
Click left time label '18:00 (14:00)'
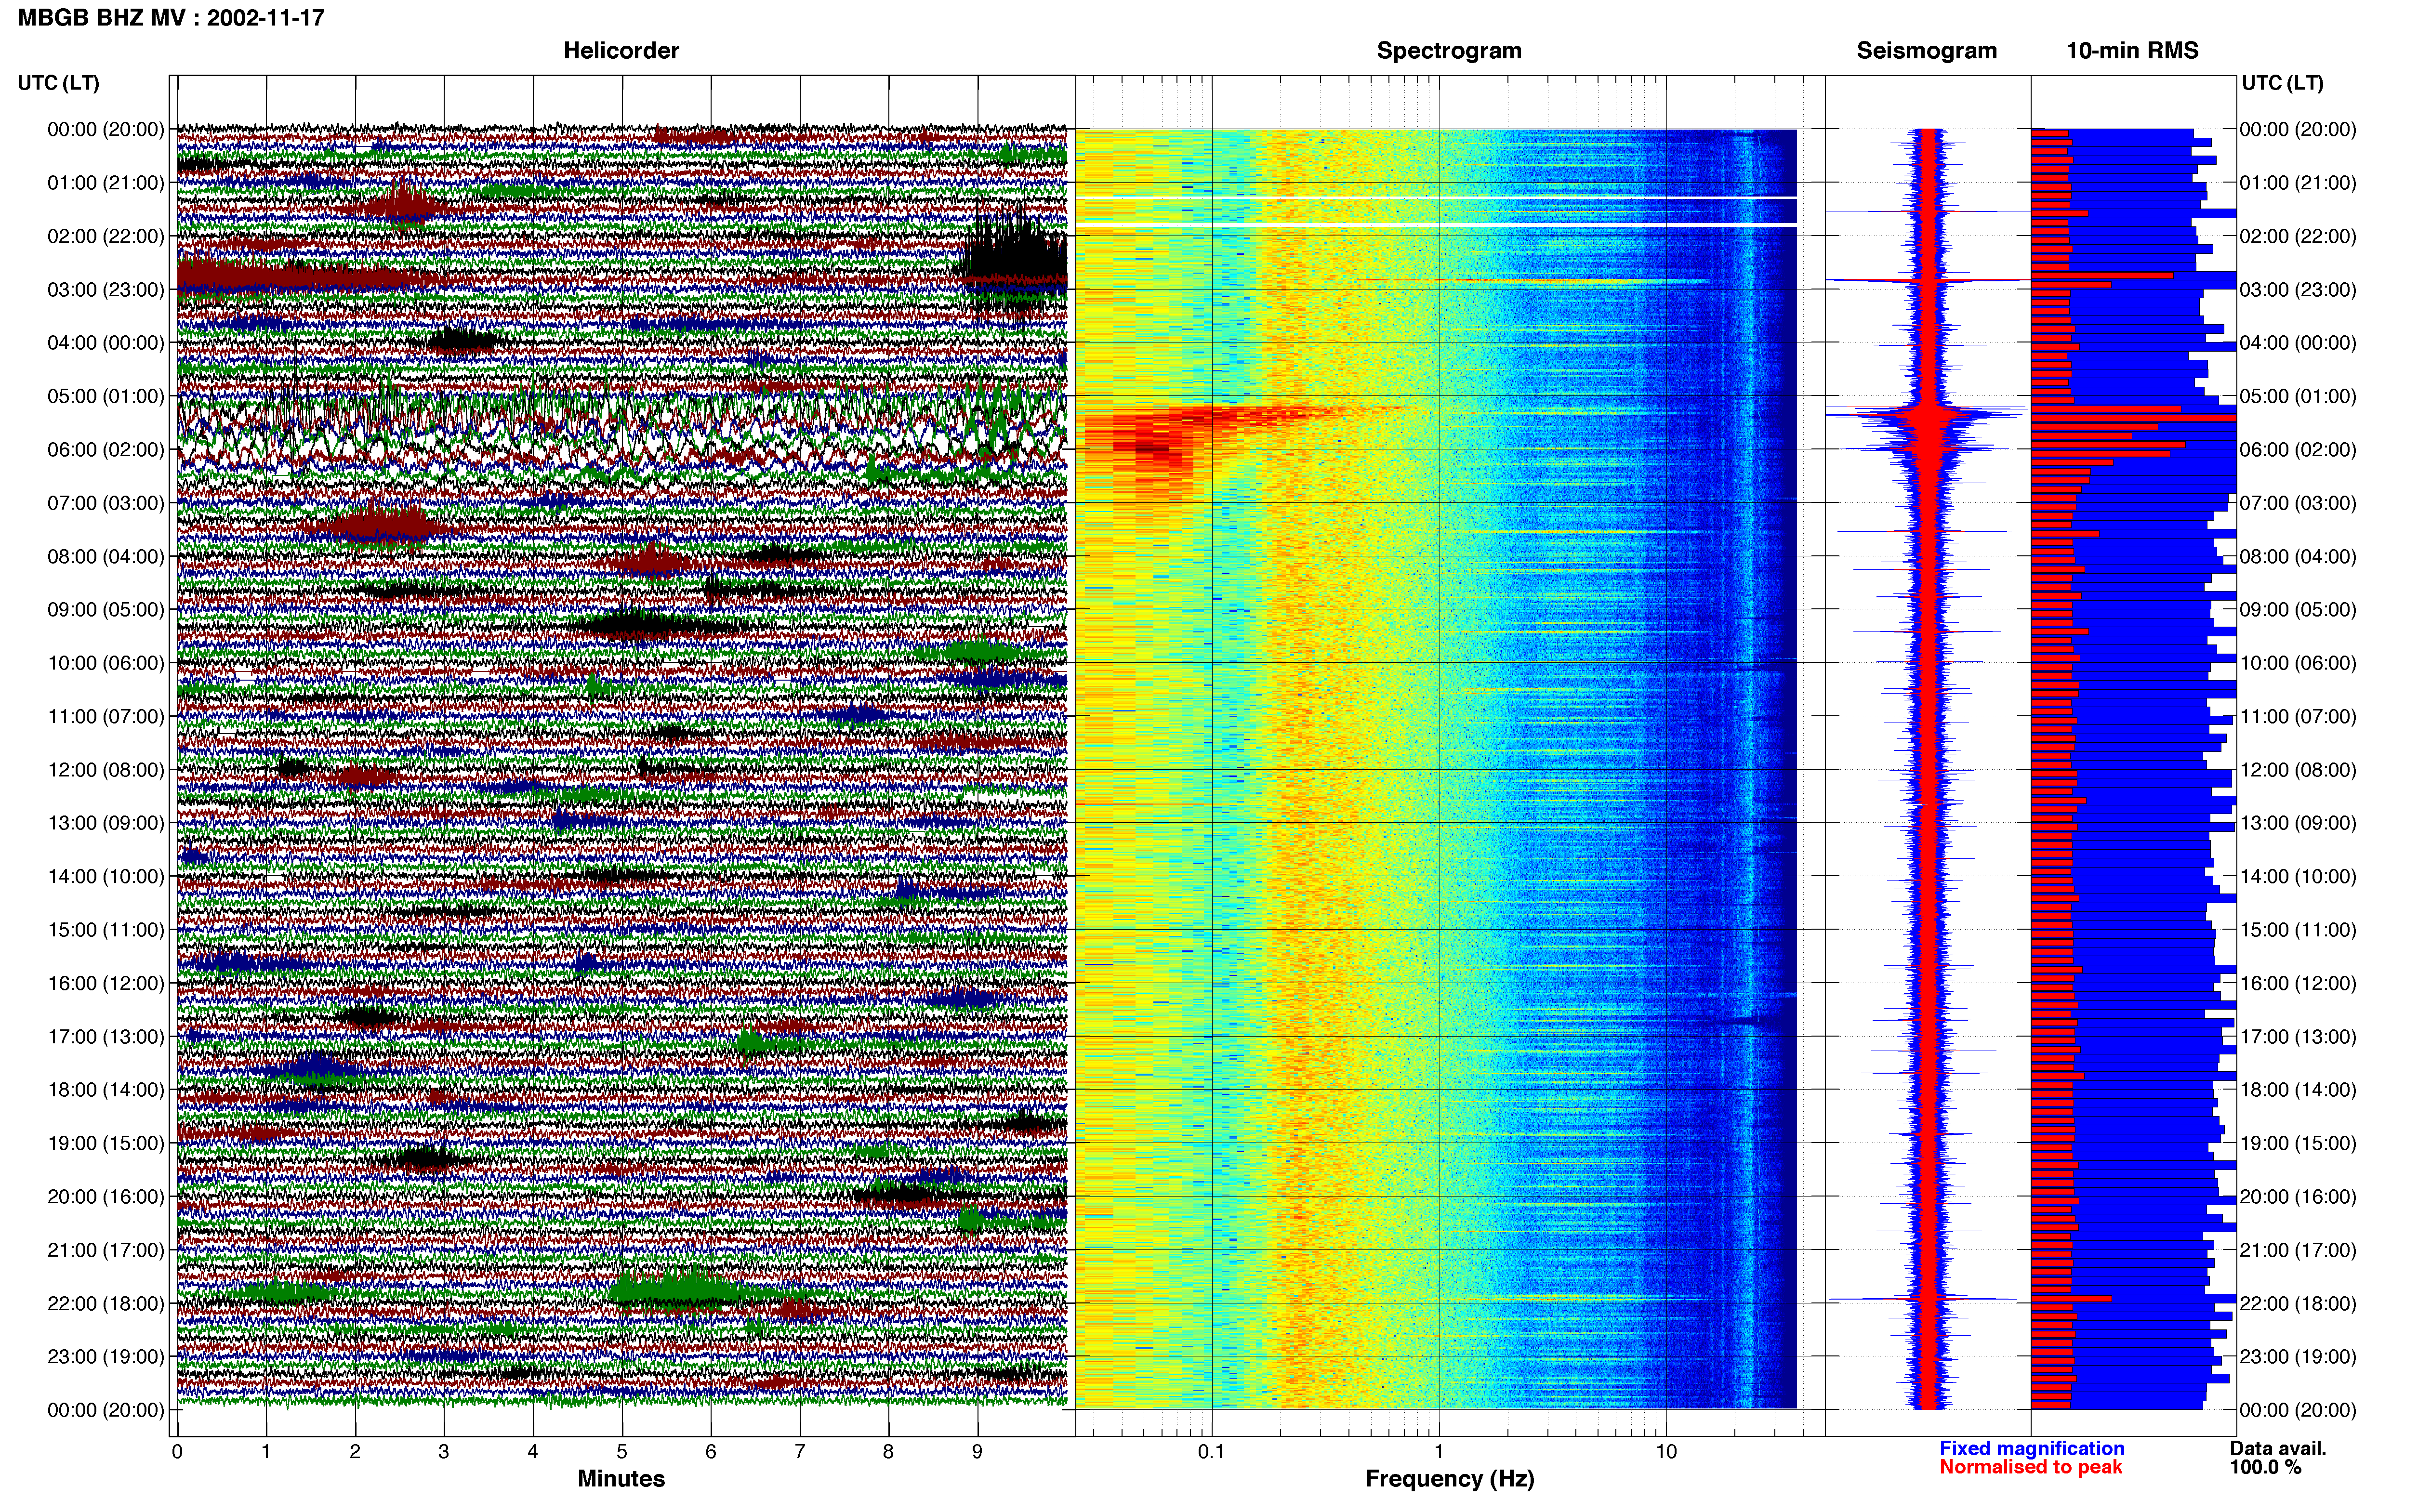click(x=106, y=1089)
